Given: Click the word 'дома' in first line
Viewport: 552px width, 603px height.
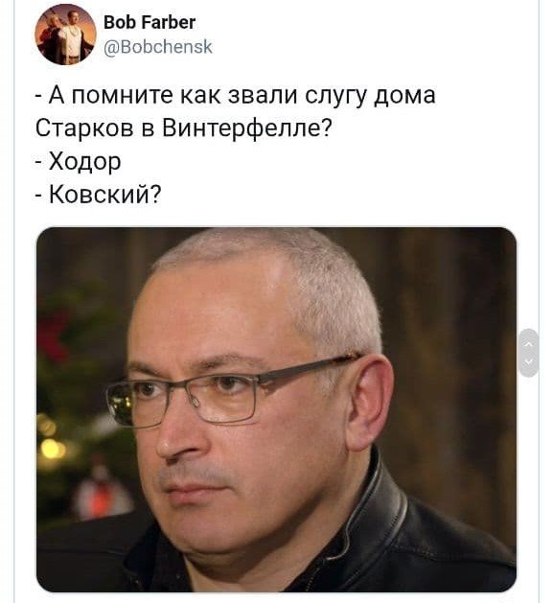Looking at the screenshot, I should [404, 96].
